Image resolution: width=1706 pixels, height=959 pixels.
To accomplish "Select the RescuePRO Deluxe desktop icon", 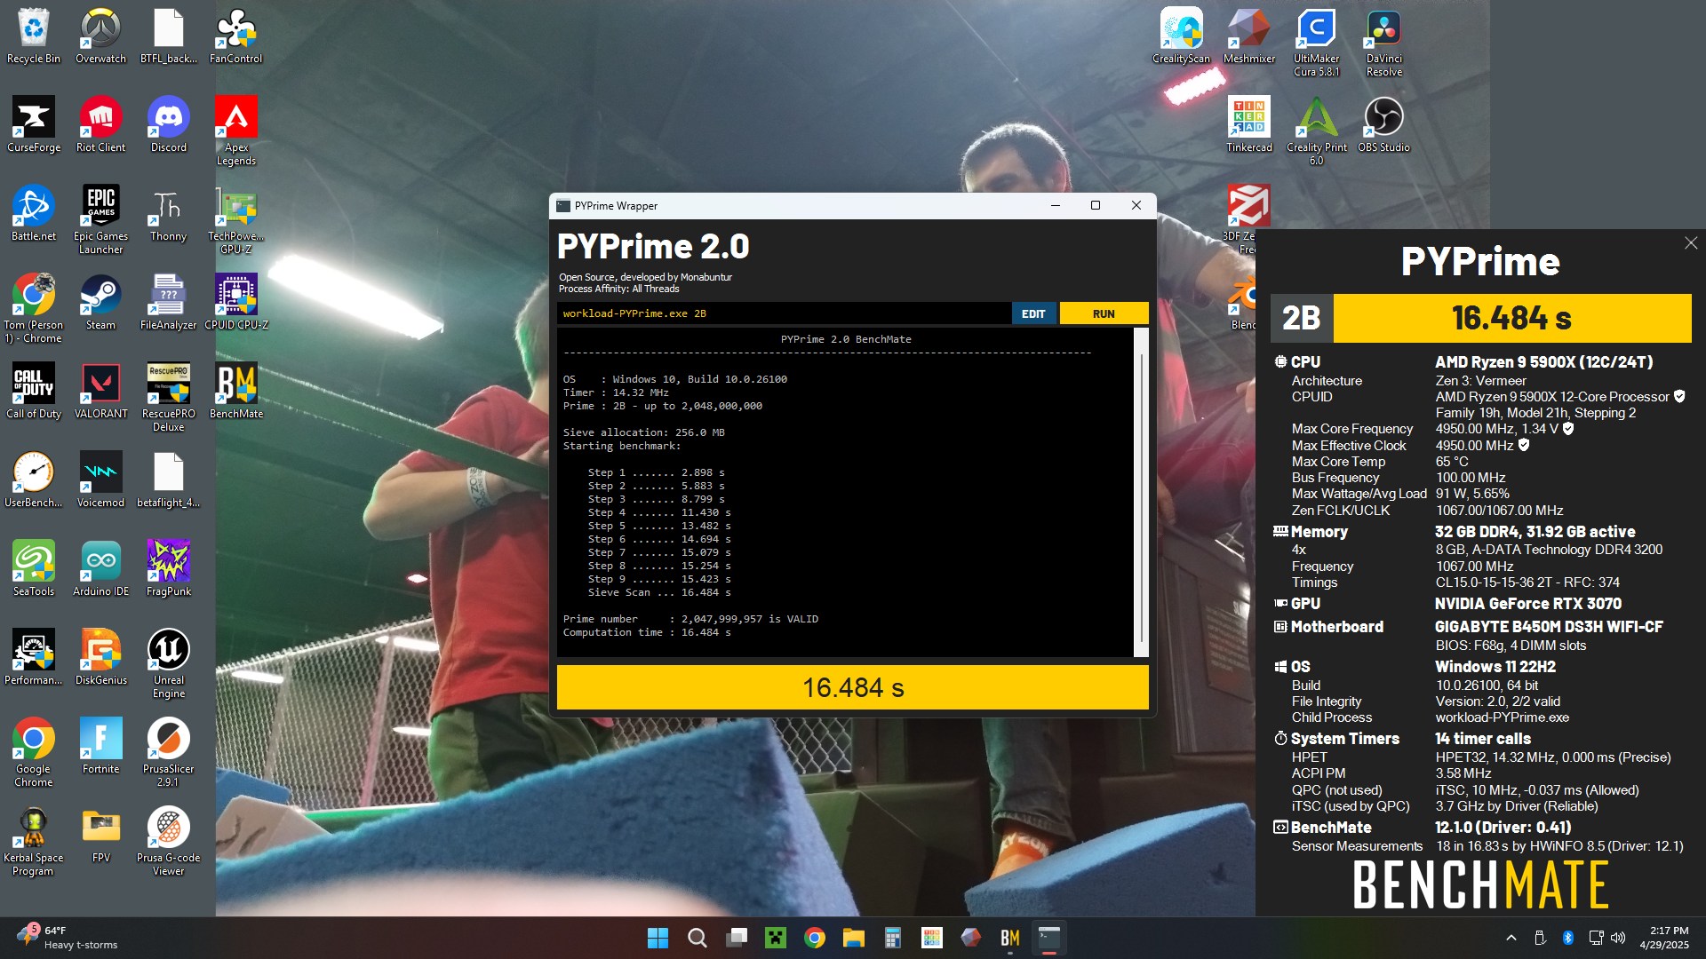I will tap(168, 398).
